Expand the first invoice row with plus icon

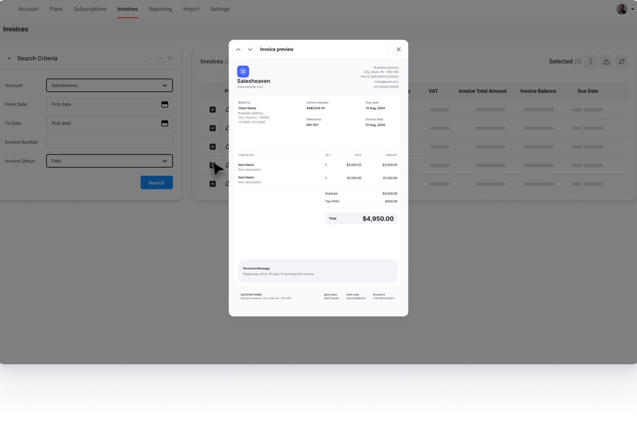click(x=212, y=109)
